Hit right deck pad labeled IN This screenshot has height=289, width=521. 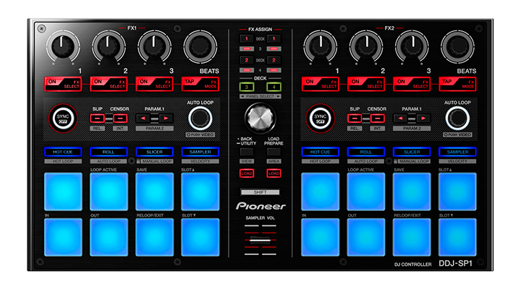(321, 237)
